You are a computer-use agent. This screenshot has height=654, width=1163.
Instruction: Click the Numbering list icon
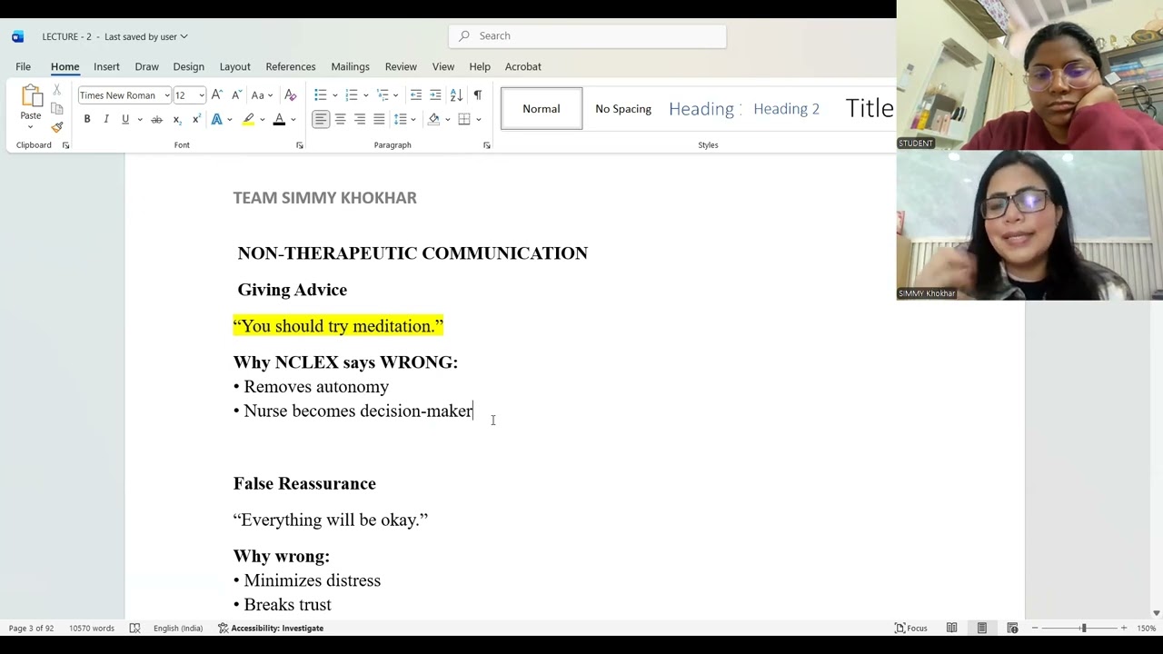(352, 94)
